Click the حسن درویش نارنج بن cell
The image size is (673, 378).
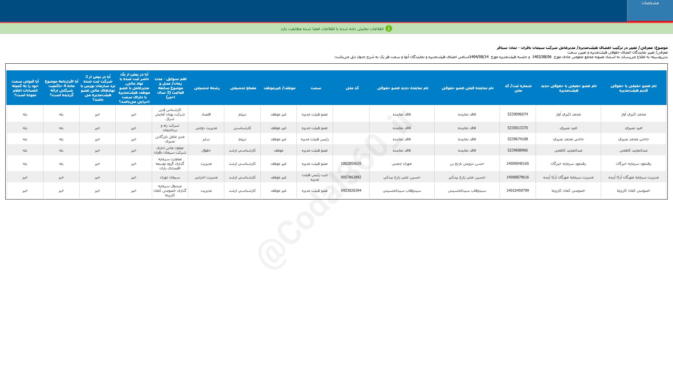click(x=467, y=163)
